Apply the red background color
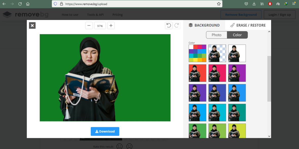The height and width of the screenshot is (149, 299). (198, 73)
